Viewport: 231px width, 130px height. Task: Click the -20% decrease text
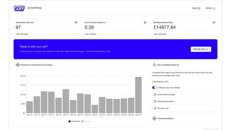coord(22,34)
